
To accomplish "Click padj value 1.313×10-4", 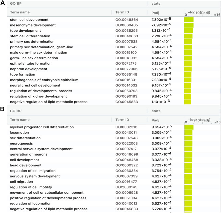I will (x=161, y=30).
